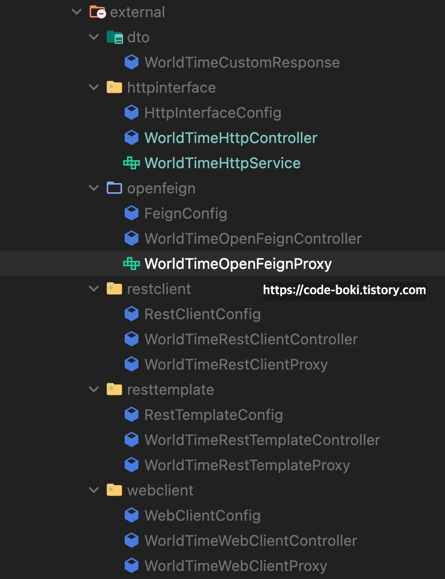Image resolution: width=445 pixels, height=579 pixels.
Task: Collapse the resttemplate folder chevron
Action: pyautogui.click(x=94, y=389)
